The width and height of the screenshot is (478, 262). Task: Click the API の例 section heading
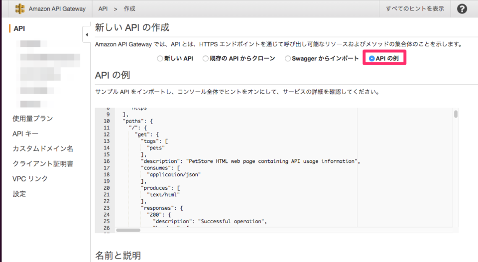(x=113, y=75)
